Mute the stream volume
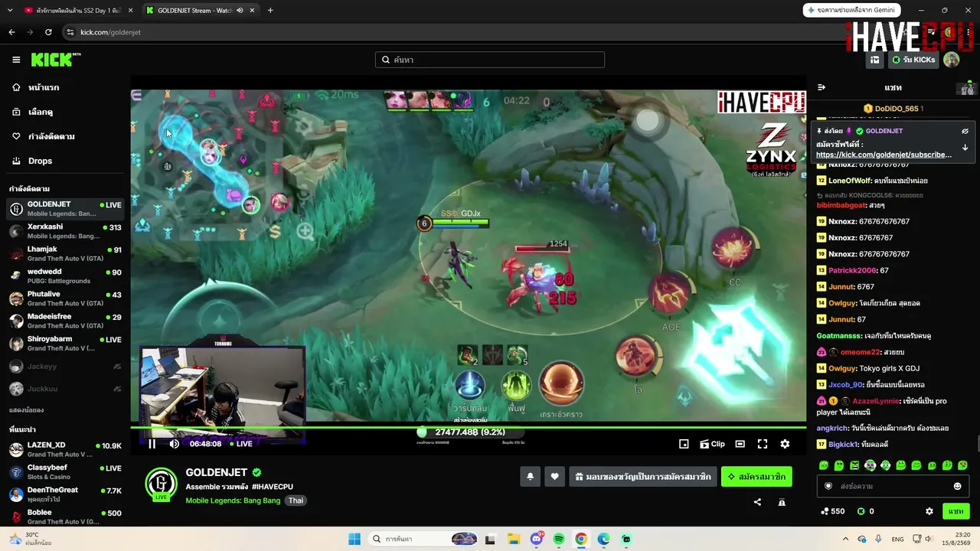Screen dimensions: 980x551 pos(175,444)
